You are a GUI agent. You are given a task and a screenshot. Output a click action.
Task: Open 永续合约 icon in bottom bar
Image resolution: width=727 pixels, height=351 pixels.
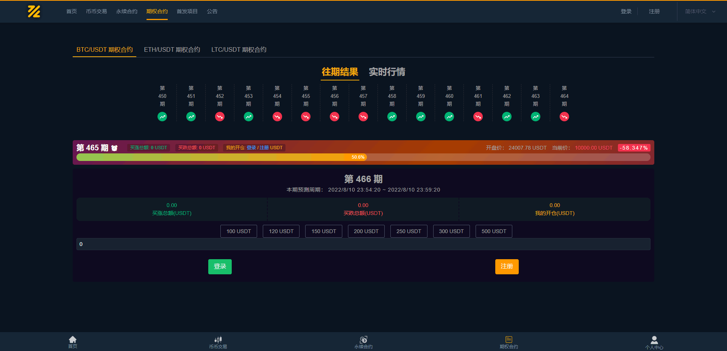click(x=363, y=340)
